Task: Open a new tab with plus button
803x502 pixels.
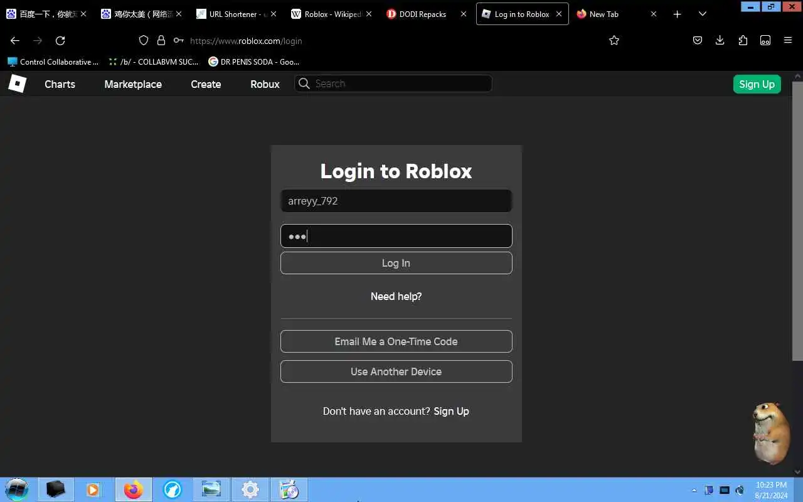Action: click(x=677, y=14)
